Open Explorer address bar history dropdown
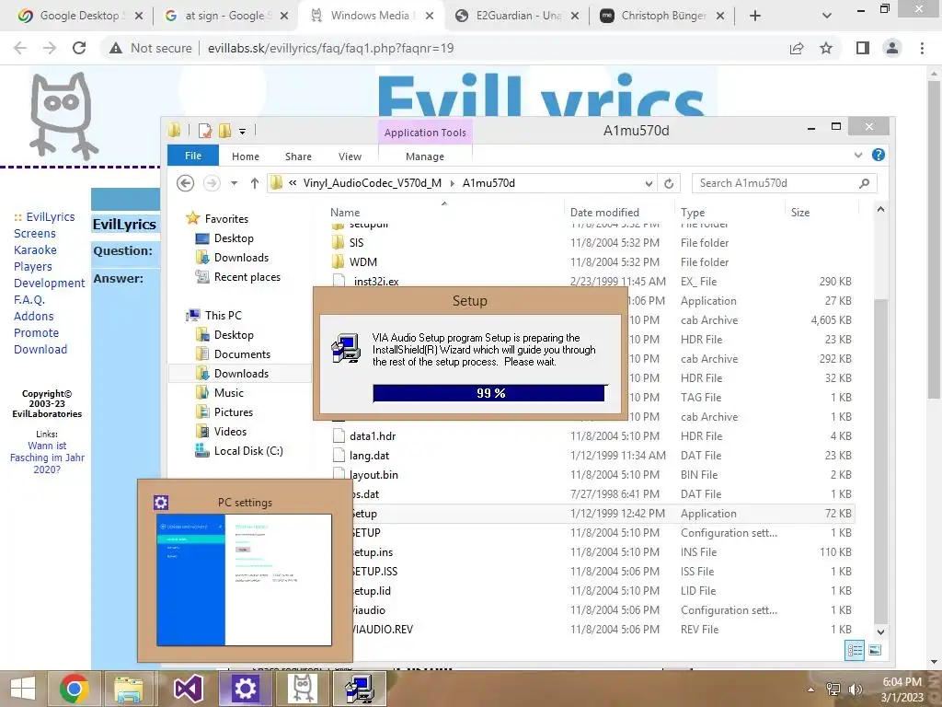Viewport: 942px width, 707px height. pyautogui.click(x=649, y=183)
